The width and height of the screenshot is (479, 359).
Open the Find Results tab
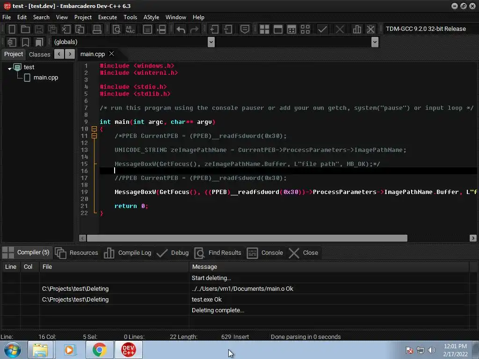218,253
